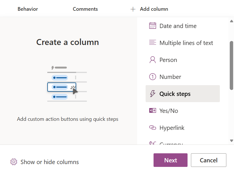Click the Person silhouette icon
This screenshot has width=234, height=170.
point(153,60)
